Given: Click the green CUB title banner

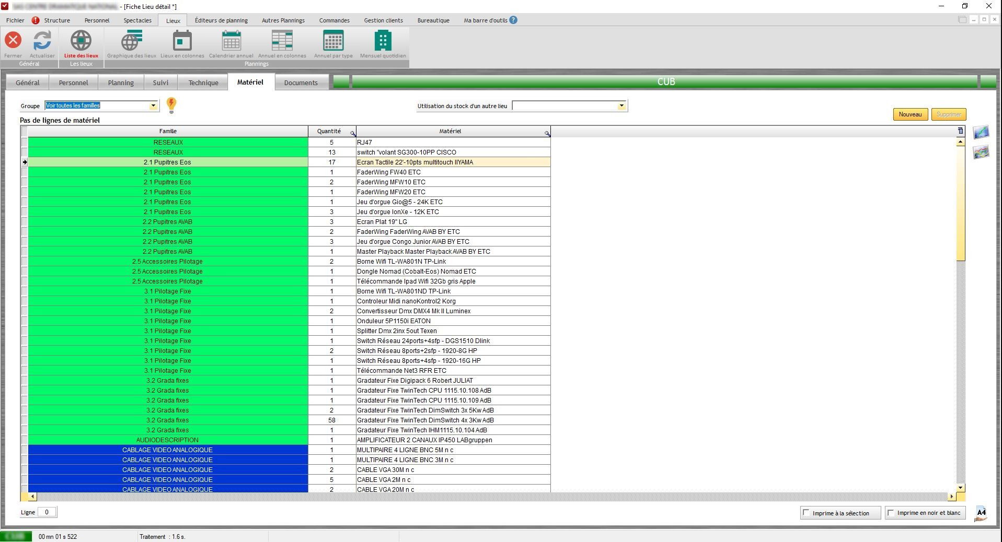Looking at the screenshot, I should [x=665, y=82].
